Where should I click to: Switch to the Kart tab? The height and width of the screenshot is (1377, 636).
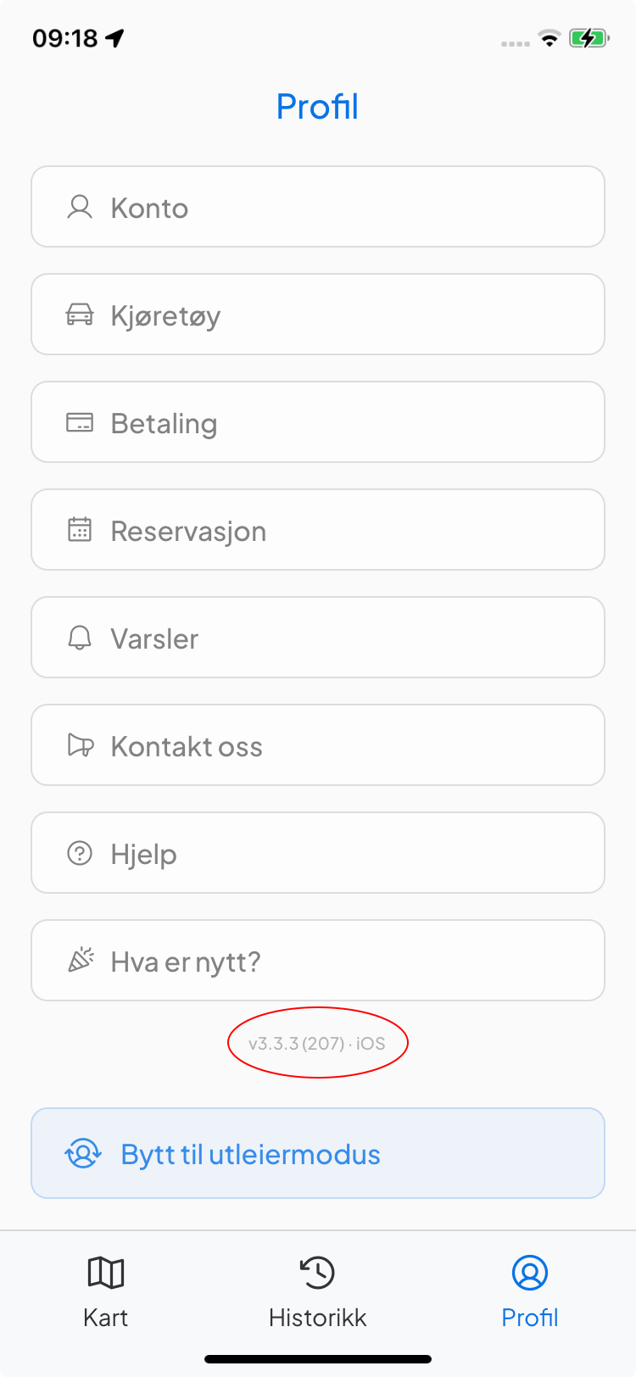pos(106,1291)
